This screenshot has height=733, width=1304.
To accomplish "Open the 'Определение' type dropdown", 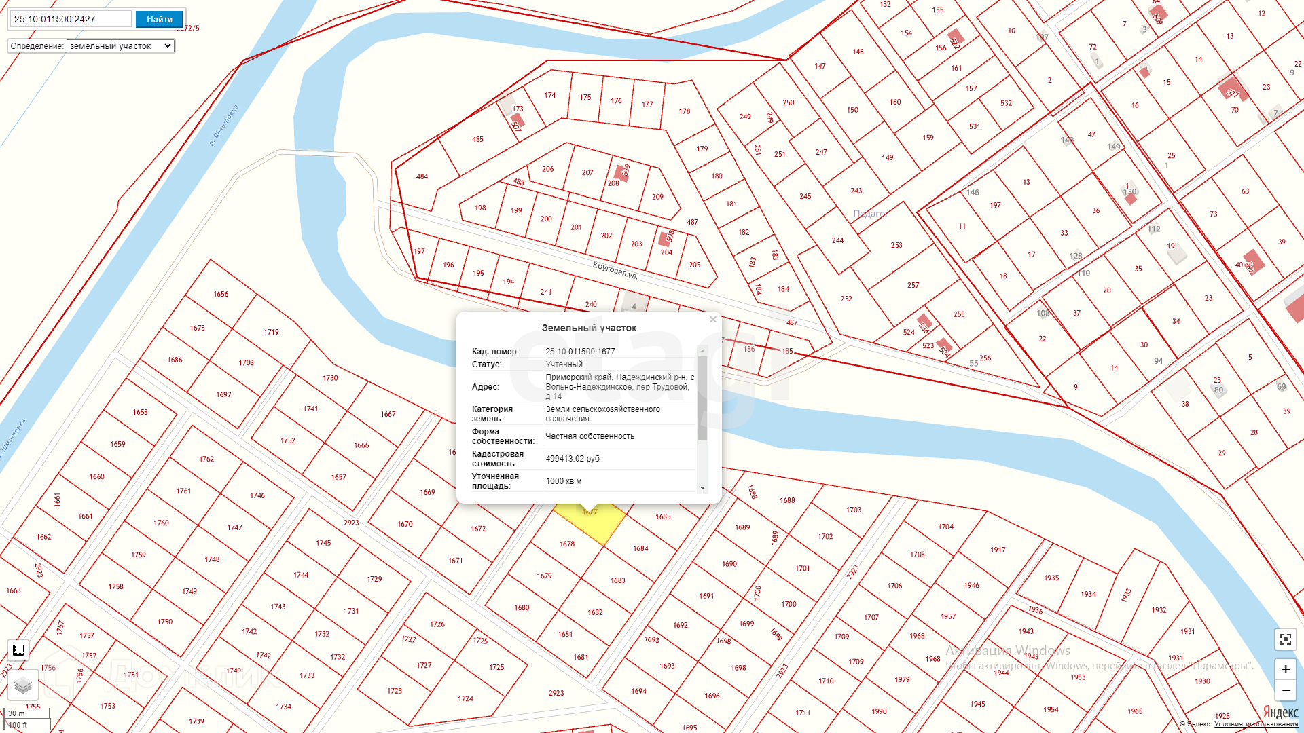I will 120,46.
